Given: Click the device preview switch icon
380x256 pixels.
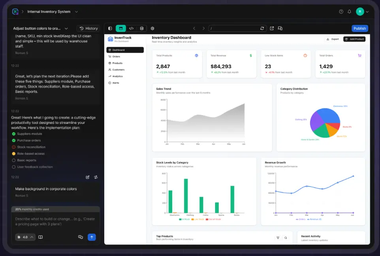Looking at the screenshot, I should (280, 28).
